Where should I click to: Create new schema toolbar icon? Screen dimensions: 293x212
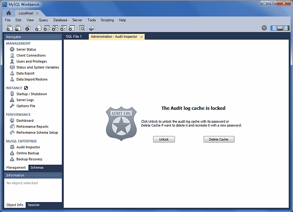pos(38,28)
